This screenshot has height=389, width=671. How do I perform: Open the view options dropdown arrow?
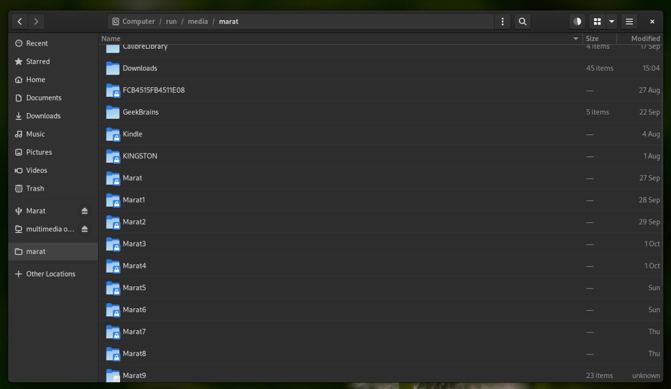pos(612,21)
